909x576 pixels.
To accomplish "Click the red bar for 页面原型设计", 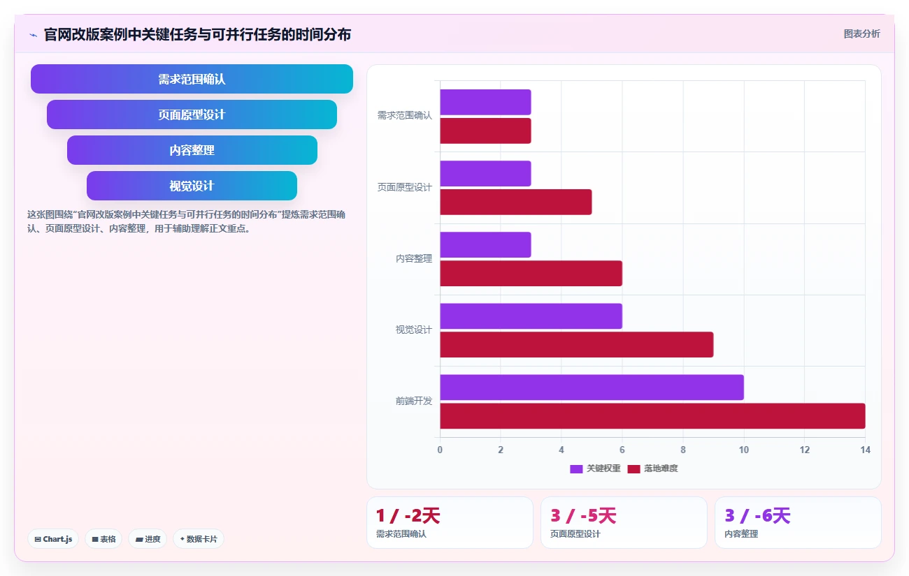I will coord(516,202).
